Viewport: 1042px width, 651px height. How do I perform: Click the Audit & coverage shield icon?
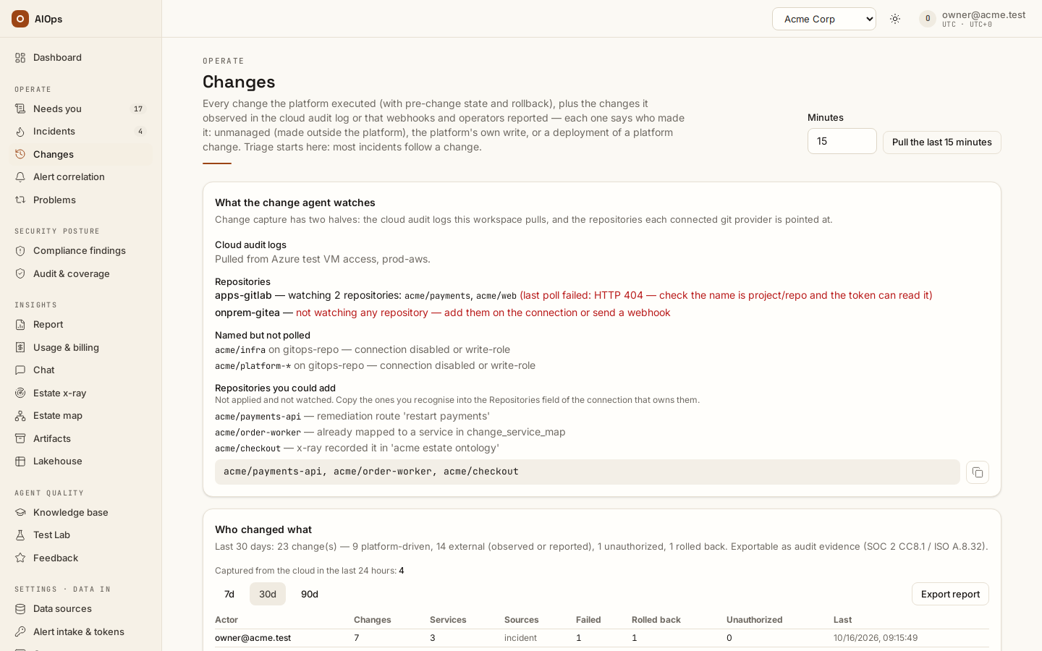coord(20,274)
